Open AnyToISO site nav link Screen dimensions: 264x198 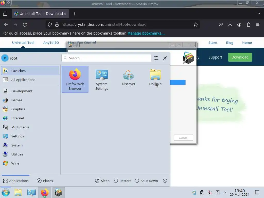click(51, 43)
